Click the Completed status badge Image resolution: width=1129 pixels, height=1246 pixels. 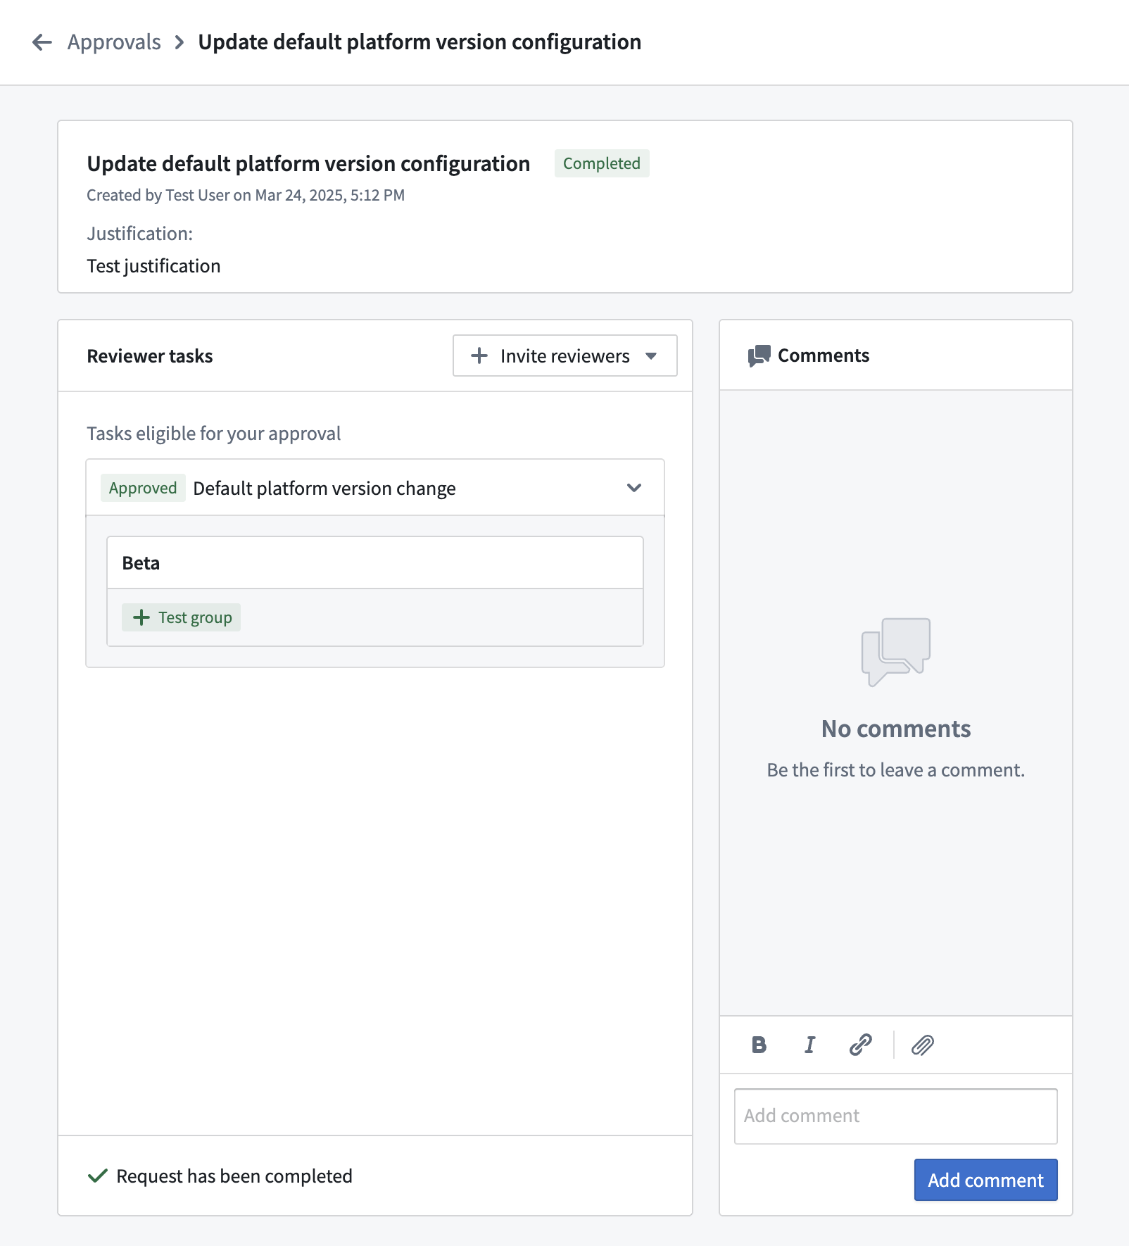click(x=602, y=163)
